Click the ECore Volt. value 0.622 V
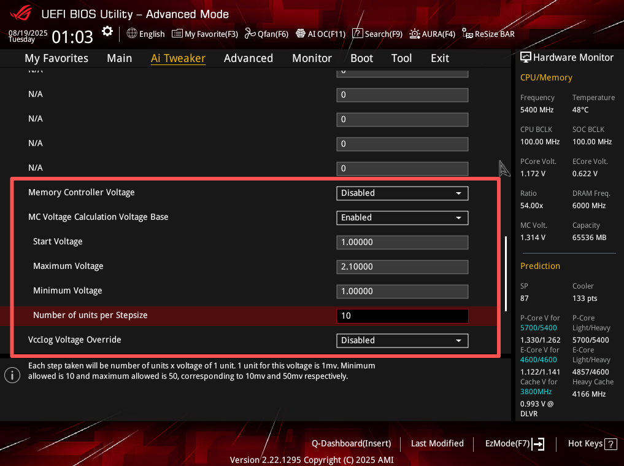 pyautogui.click(x=585, y=174)
